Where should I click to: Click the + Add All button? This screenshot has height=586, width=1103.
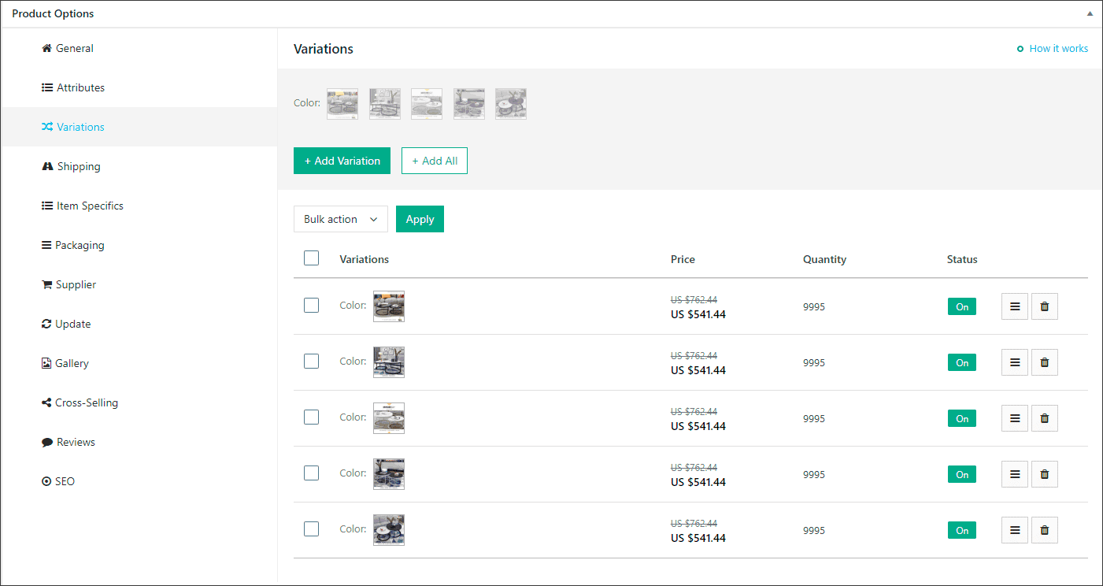(435, 161)
